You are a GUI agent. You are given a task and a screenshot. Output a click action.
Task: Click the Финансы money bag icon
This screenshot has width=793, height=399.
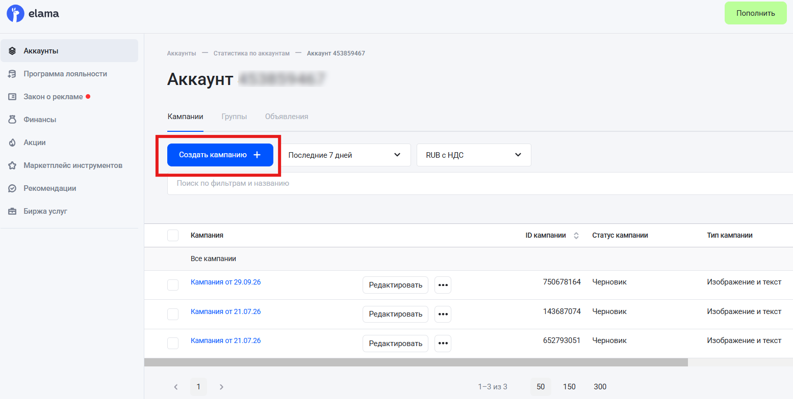[13, 120]
